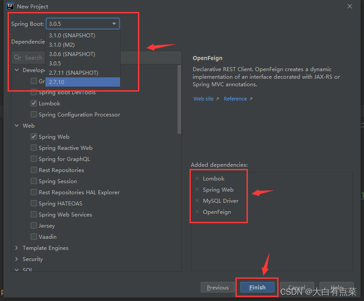
Task: Check Rest Repositories dependency
Action: coord(34,170)
